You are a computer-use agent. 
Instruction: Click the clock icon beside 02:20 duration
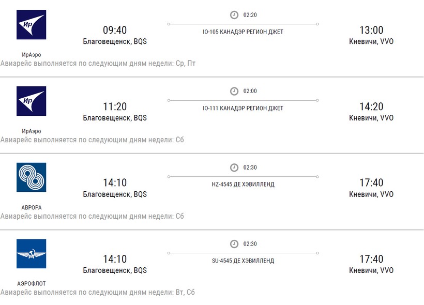tap(234, 15)
